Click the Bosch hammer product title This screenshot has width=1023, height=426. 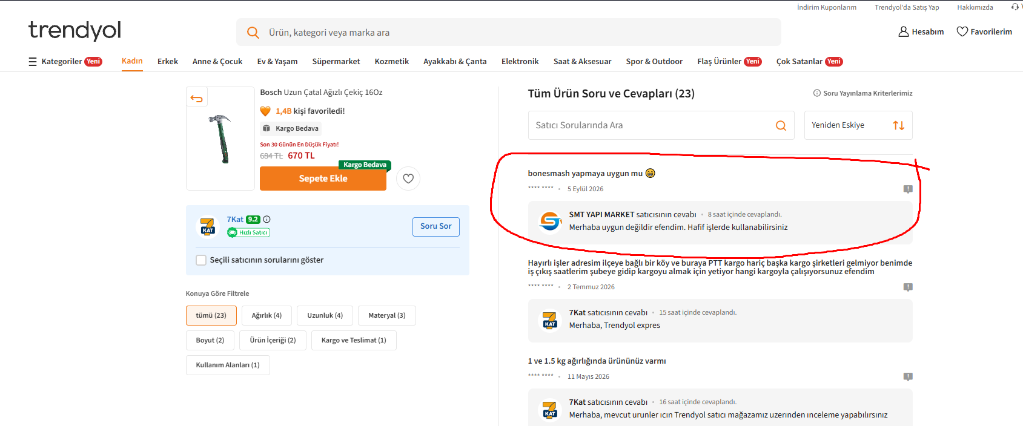tap(321, 93)
